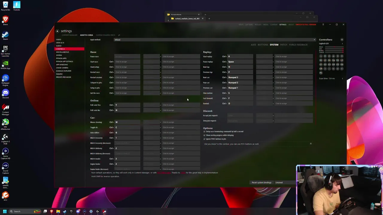Open the Content Manager hamburger menu

(x=323, y=24)
